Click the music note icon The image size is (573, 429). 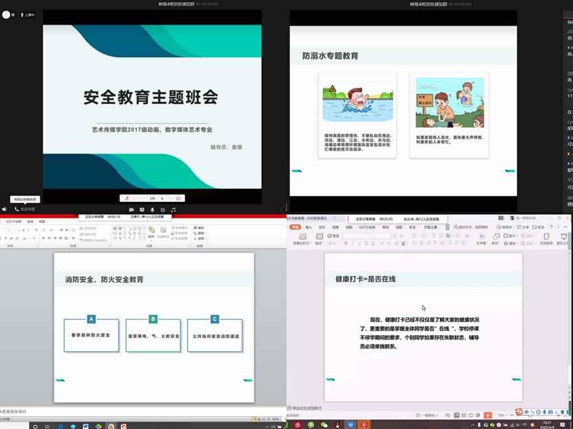[x=173, y=209]
